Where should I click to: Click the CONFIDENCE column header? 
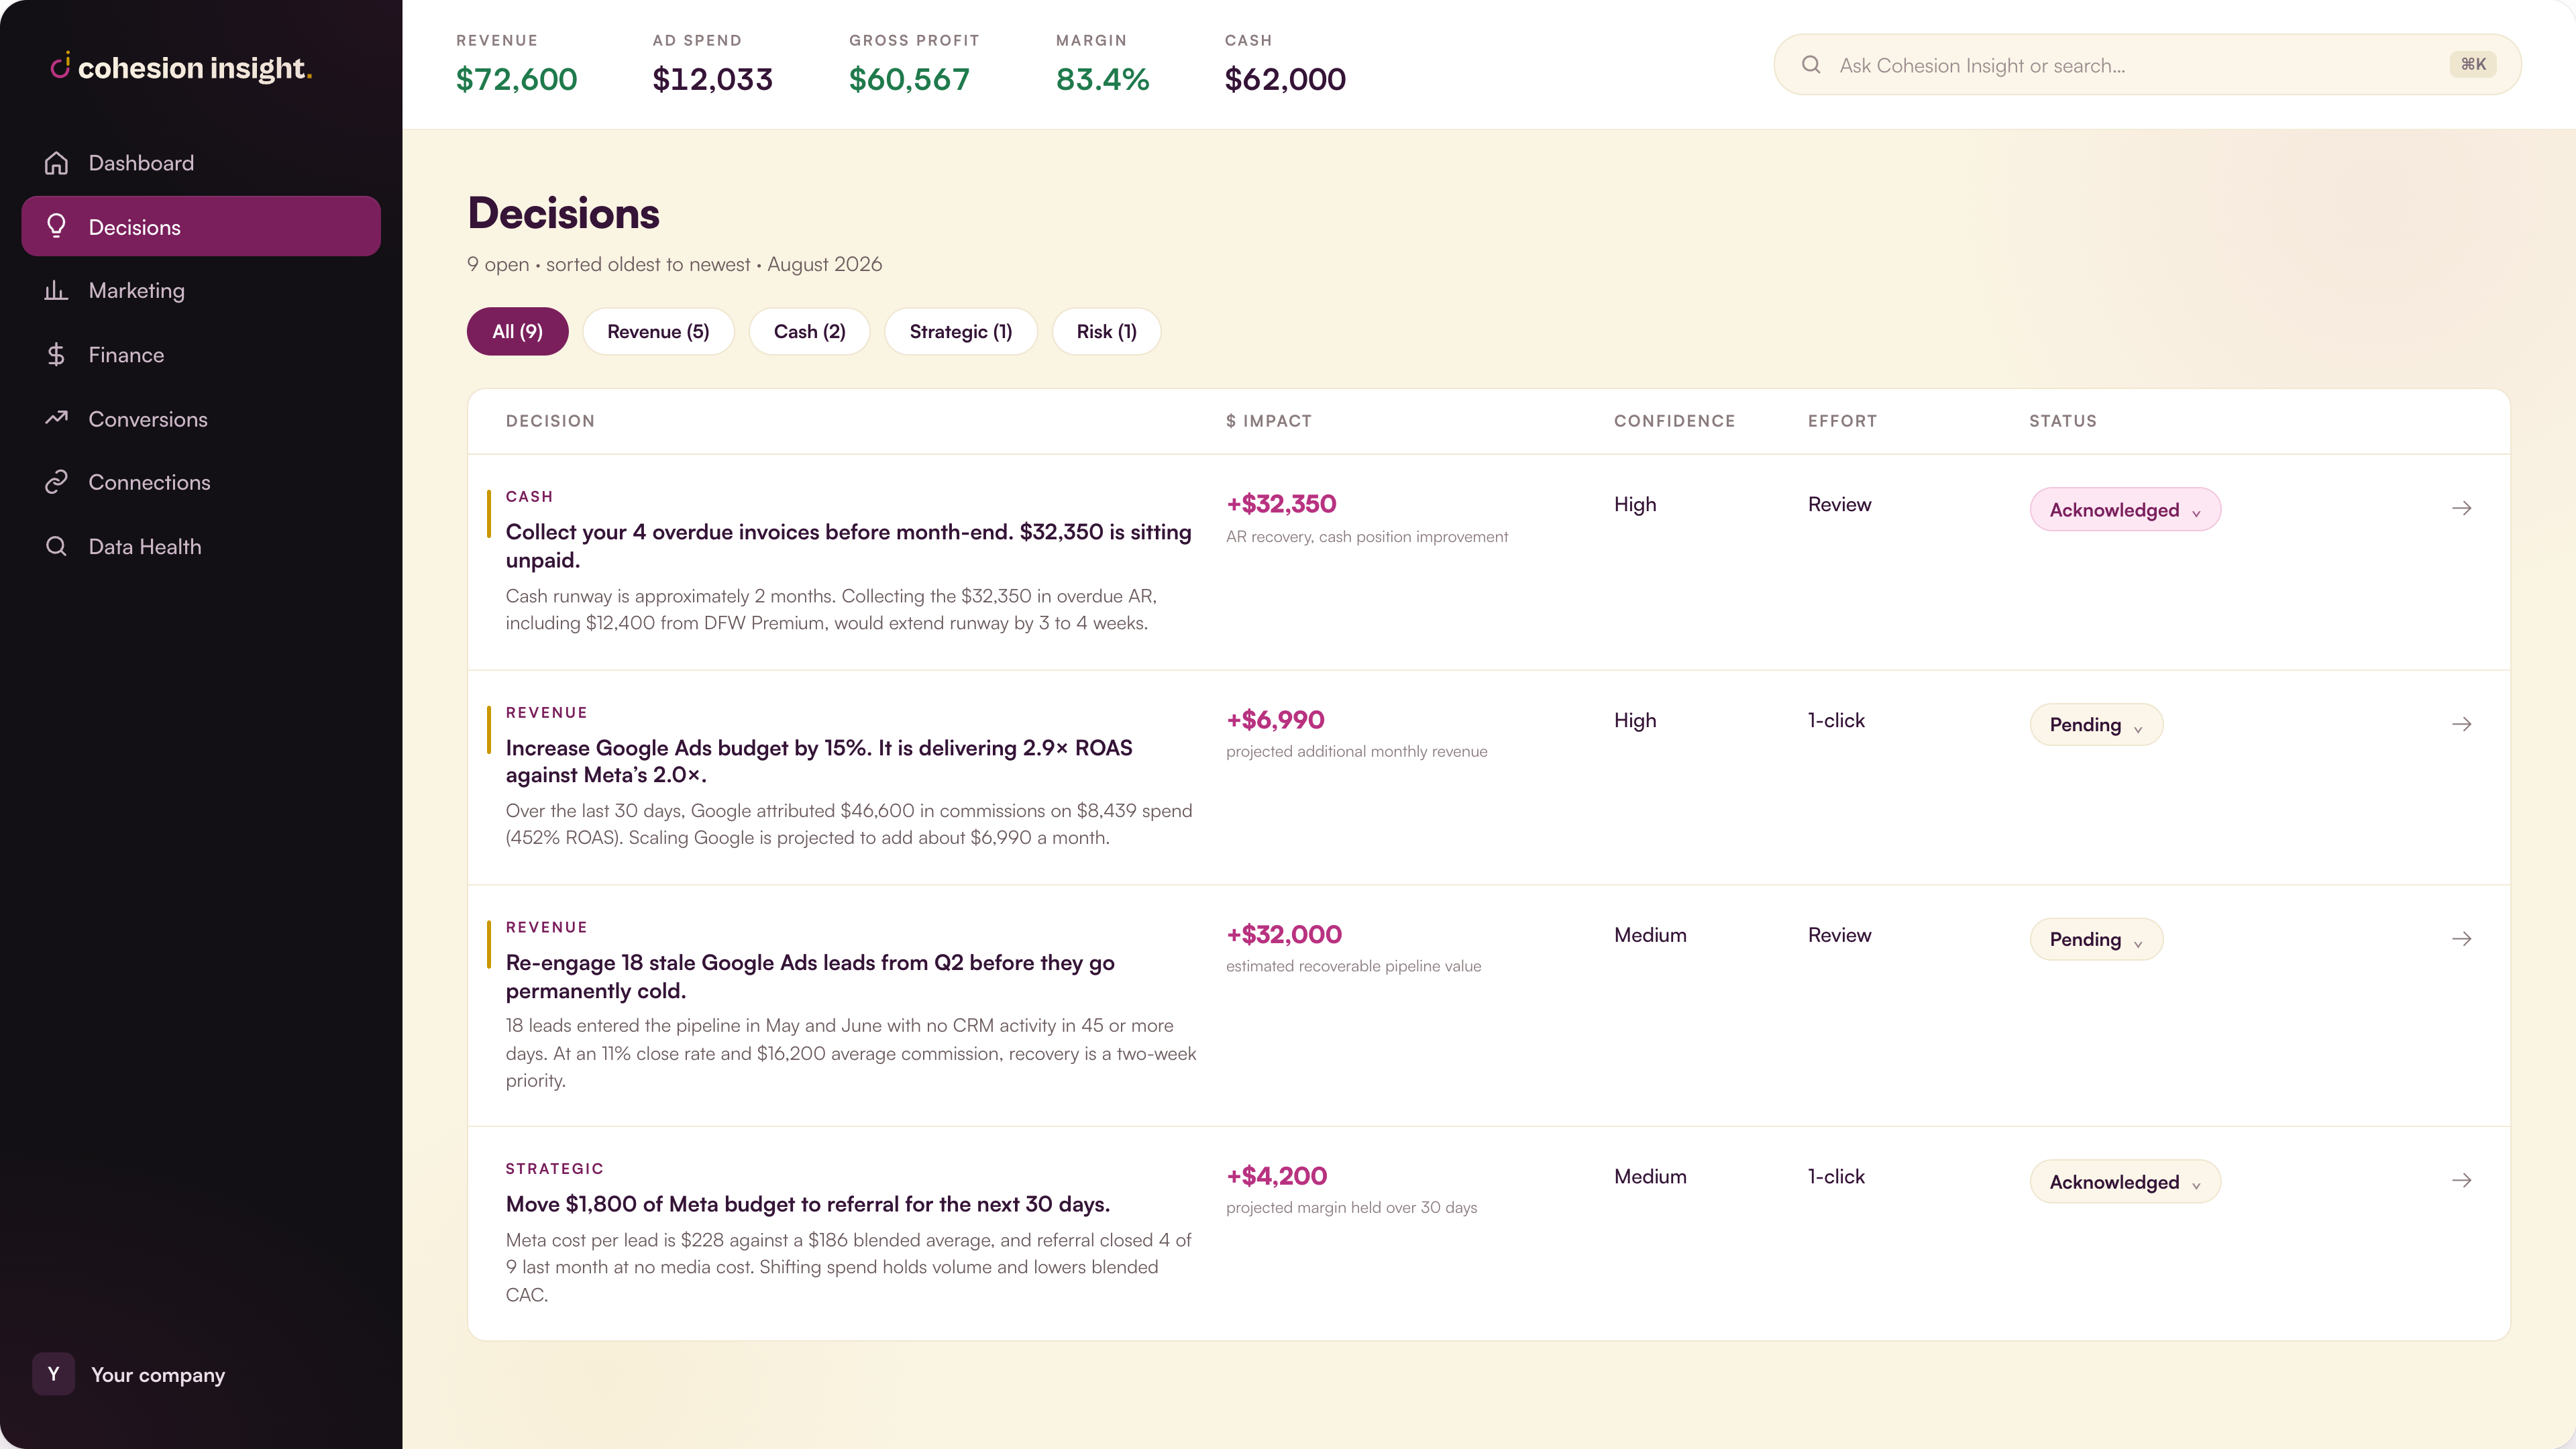[x=1674, y=421]
